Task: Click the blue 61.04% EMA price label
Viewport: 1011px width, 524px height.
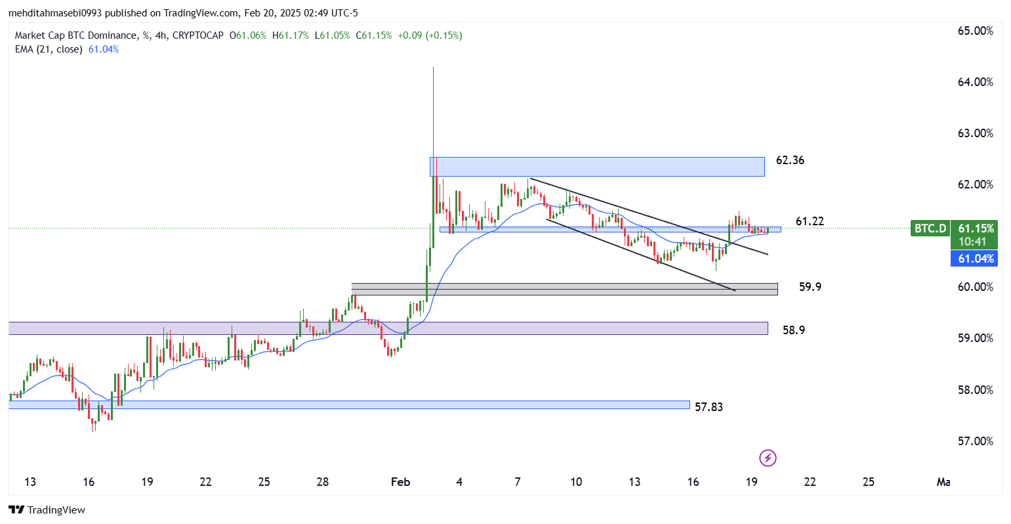Action: click(x=976, y=259)
